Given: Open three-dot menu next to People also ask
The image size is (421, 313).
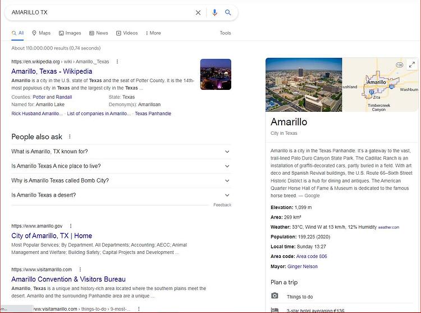Looking at the screenshot, I should [x=70, y=137].
